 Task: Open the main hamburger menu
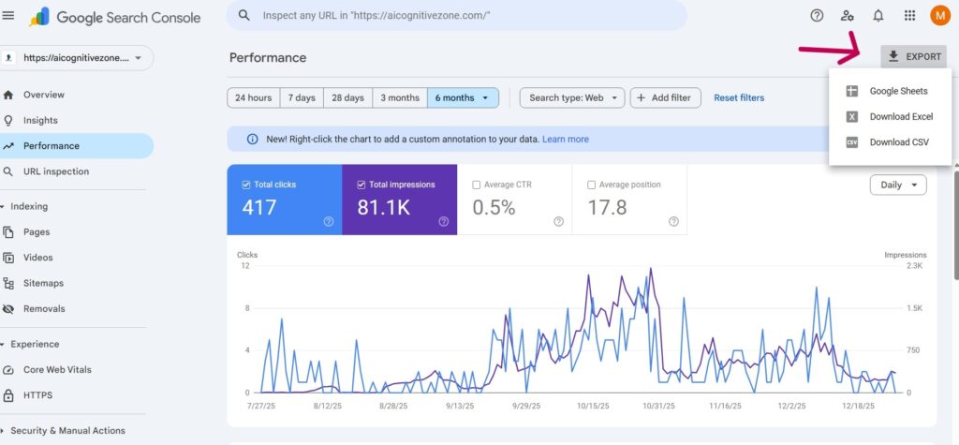(9, 16)
